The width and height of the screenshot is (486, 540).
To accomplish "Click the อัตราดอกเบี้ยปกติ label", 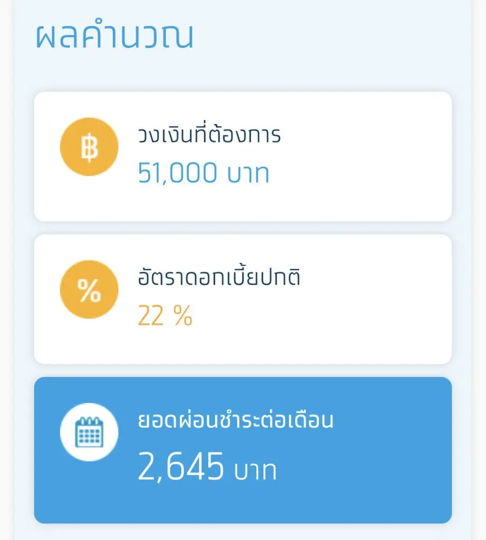I will click(x=219, y=278).
